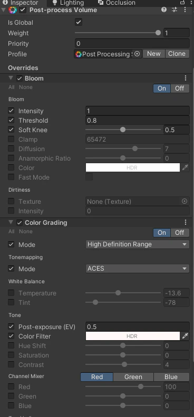Screen dimensions: 194x417
Task: Uncheck the Post-exposure (EV) override checkbox
Action: tap(11, 326)
